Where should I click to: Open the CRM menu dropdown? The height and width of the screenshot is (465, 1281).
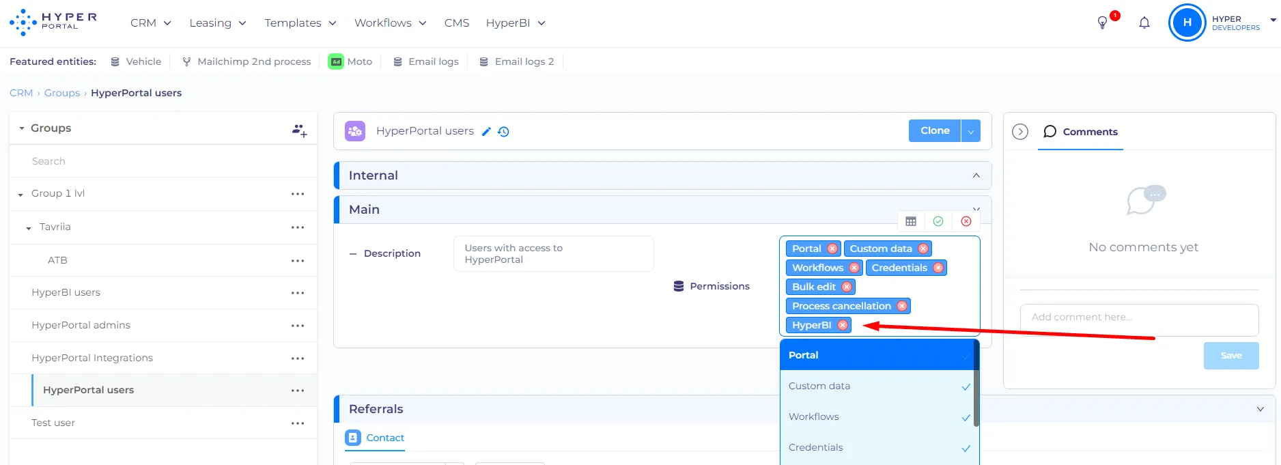pyautogui.click(x=151, y=23)
